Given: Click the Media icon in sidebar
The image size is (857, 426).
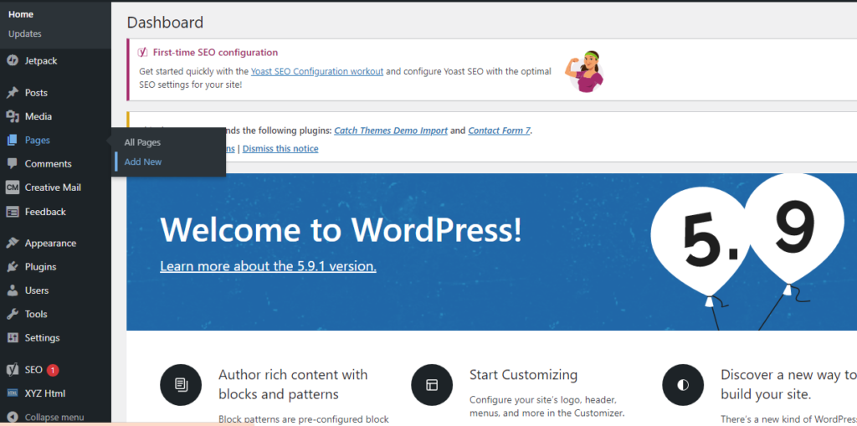Looking at the screenshot, I should pyautogui.click(x=12, y=116).
